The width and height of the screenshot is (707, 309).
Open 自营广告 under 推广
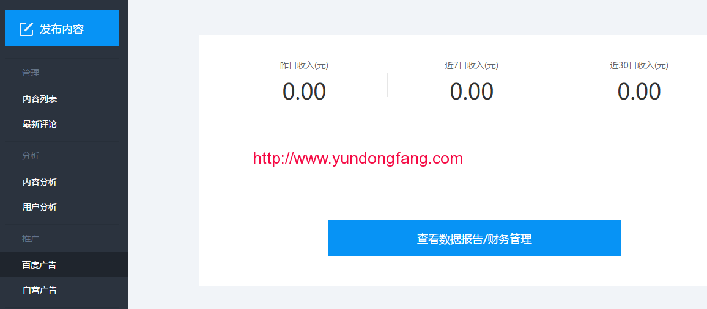point(40,290)
